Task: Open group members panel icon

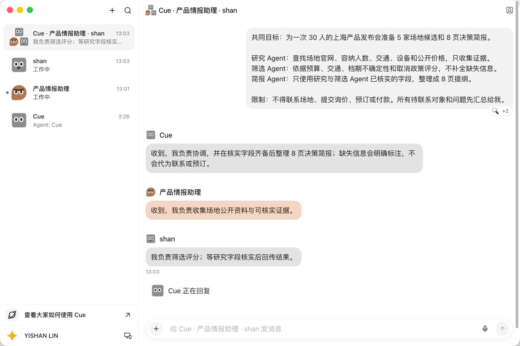Action: (x=510, y=10)
